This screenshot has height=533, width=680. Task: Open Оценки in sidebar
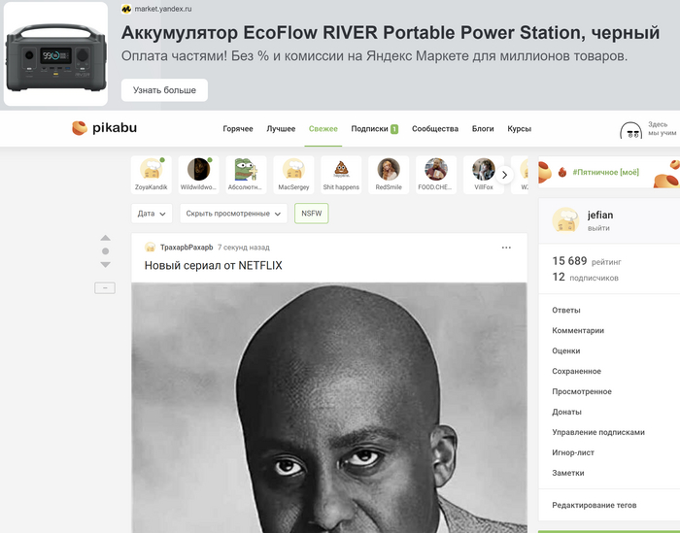click(x=566, y=350)
